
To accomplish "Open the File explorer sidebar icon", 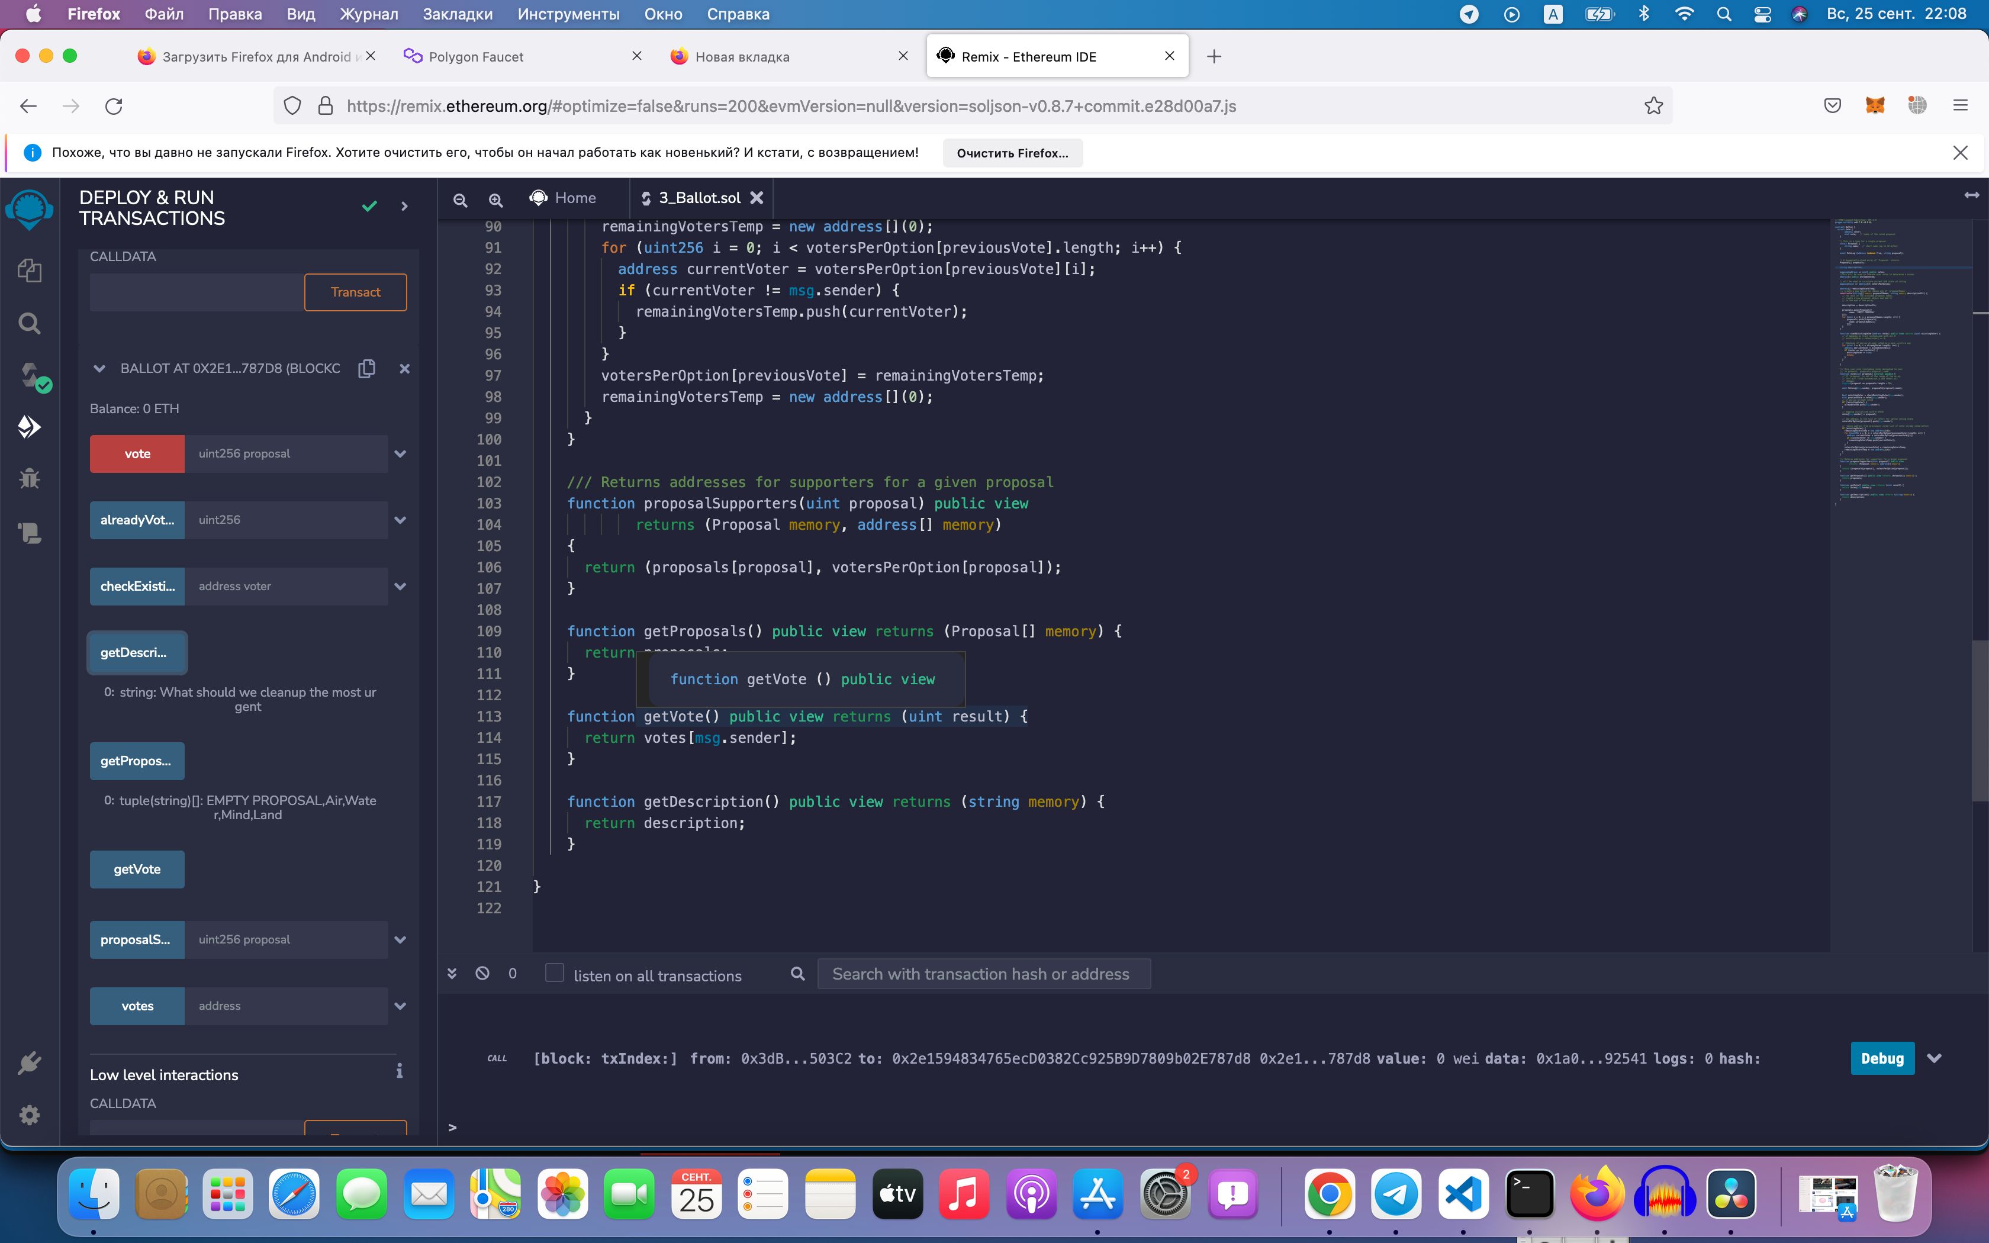I will click(30, 271).
